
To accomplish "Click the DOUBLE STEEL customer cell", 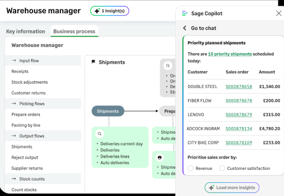I will click(202, 87).
